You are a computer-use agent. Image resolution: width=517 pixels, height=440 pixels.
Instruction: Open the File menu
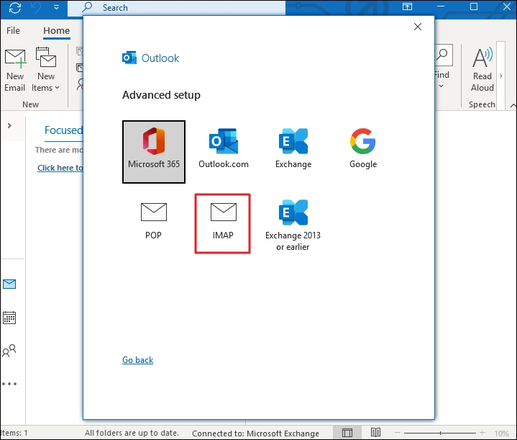[13, 31]
